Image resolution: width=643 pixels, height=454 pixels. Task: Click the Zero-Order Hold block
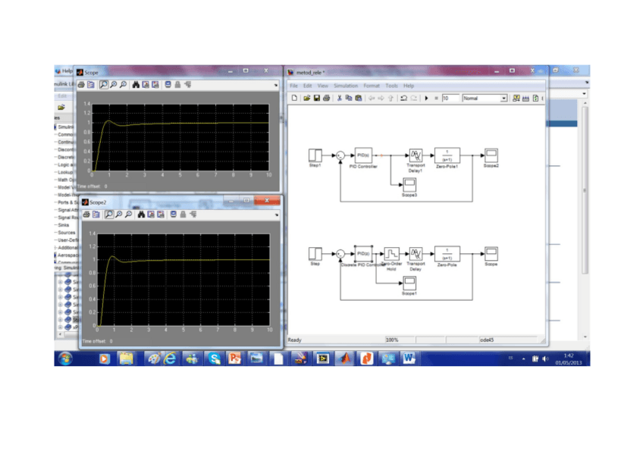[x=391, y=253]
